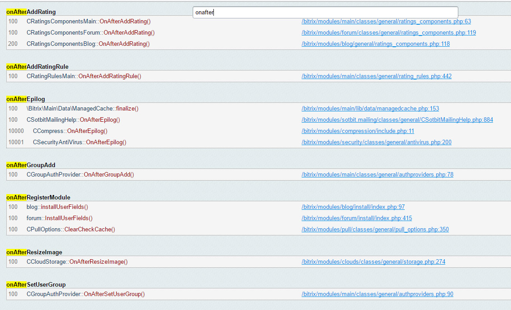Open authproviders.php:90 file link

pos(377,294)
